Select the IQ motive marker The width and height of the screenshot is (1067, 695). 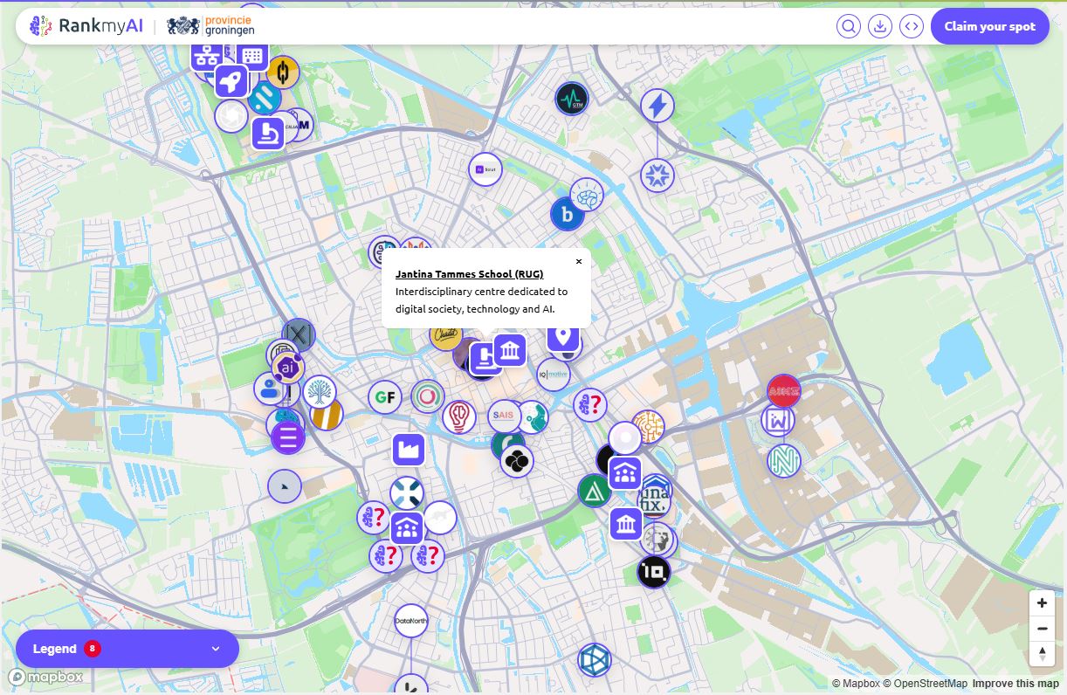point(554,375)
